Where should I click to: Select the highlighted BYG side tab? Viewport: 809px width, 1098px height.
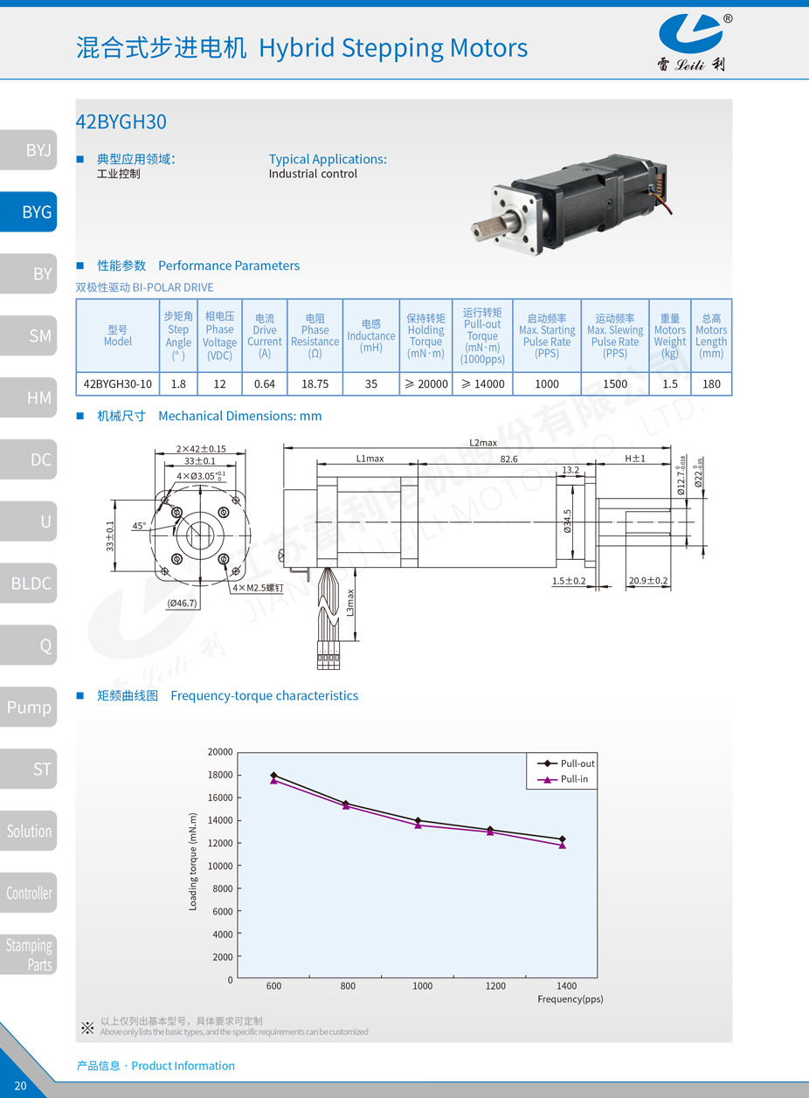tap(29, 212)
